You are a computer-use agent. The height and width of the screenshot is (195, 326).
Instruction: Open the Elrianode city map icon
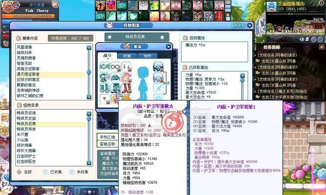(x=271, y=7)
